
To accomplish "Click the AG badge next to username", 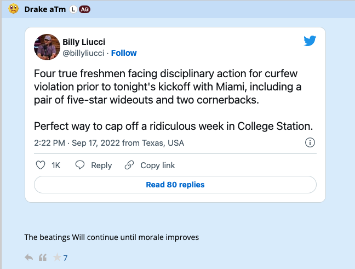I will pos(84,9).
